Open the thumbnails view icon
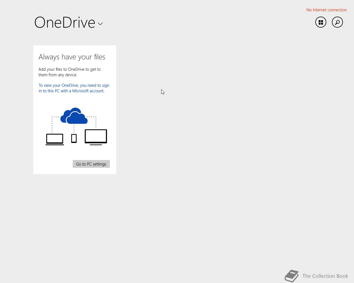 tap(321, 22)
